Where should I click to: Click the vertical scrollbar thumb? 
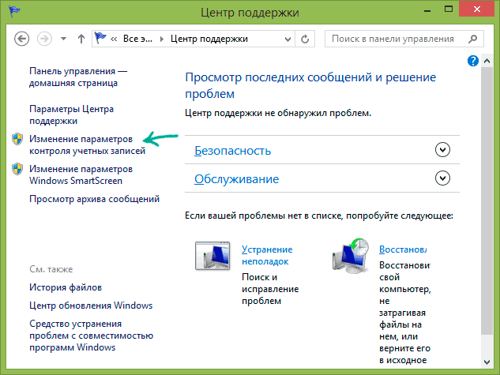pos(487,201)
